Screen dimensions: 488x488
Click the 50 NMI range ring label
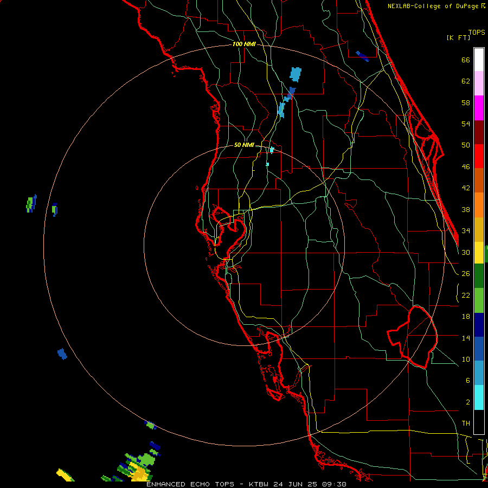click(244, 145)
